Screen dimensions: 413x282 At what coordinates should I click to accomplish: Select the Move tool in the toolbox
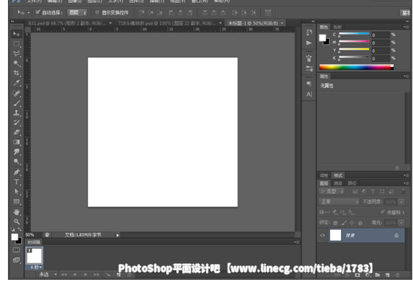coord(17,34)
